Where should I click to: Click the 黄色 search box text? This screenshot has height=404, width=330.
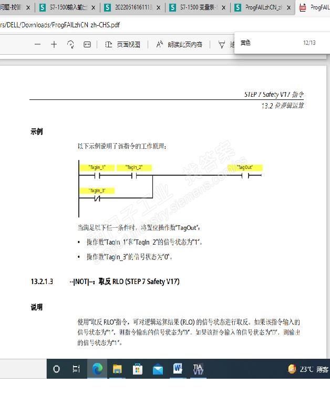click(x=245, y=43)
